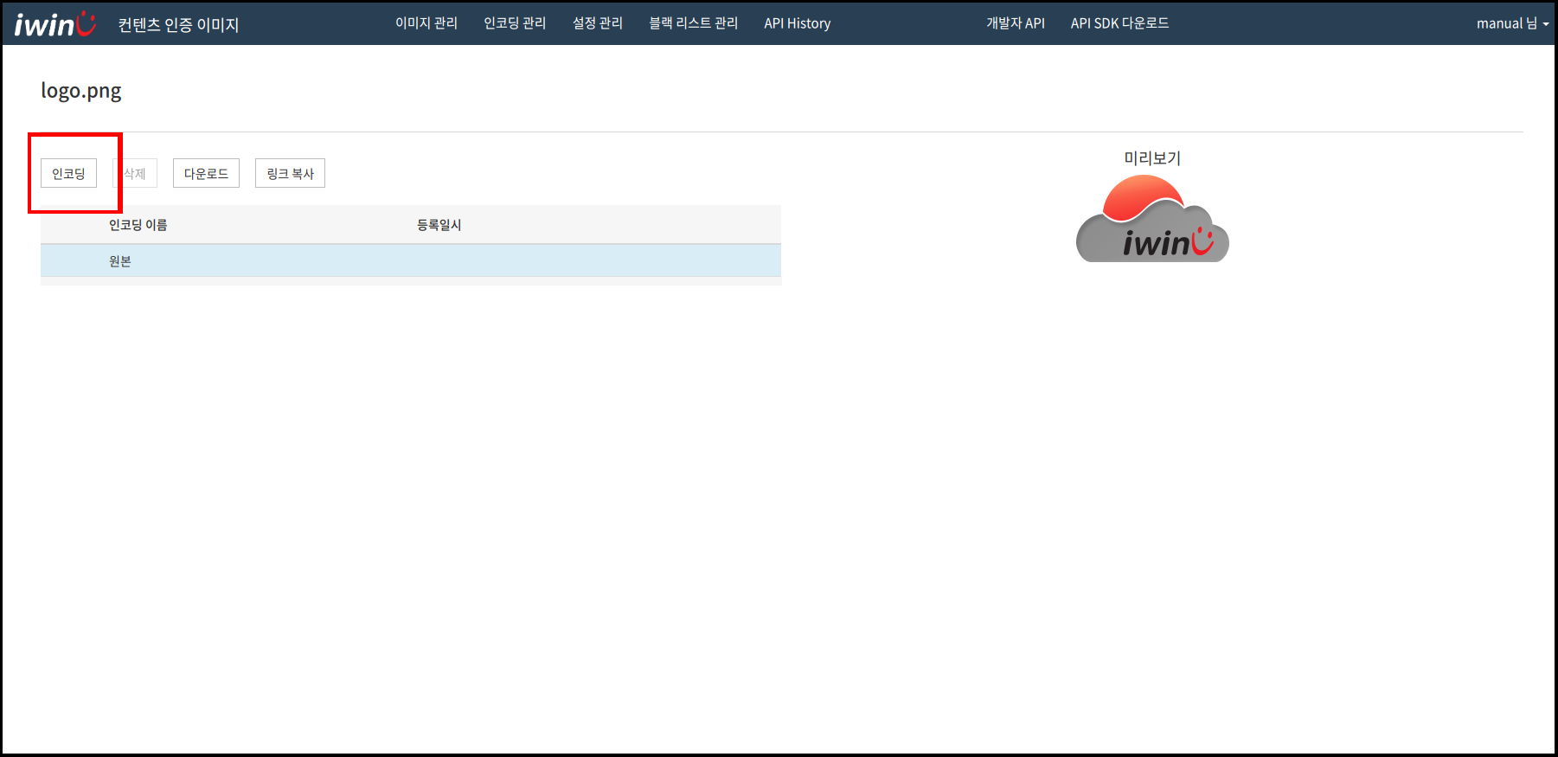Click the 컨텐츠 인증 이미지 title

178,25
